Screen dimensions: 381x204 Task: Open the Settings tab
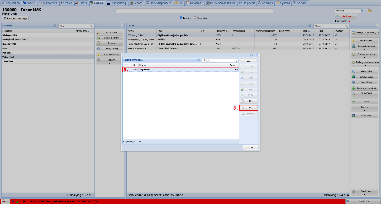[x=265, y=3]
